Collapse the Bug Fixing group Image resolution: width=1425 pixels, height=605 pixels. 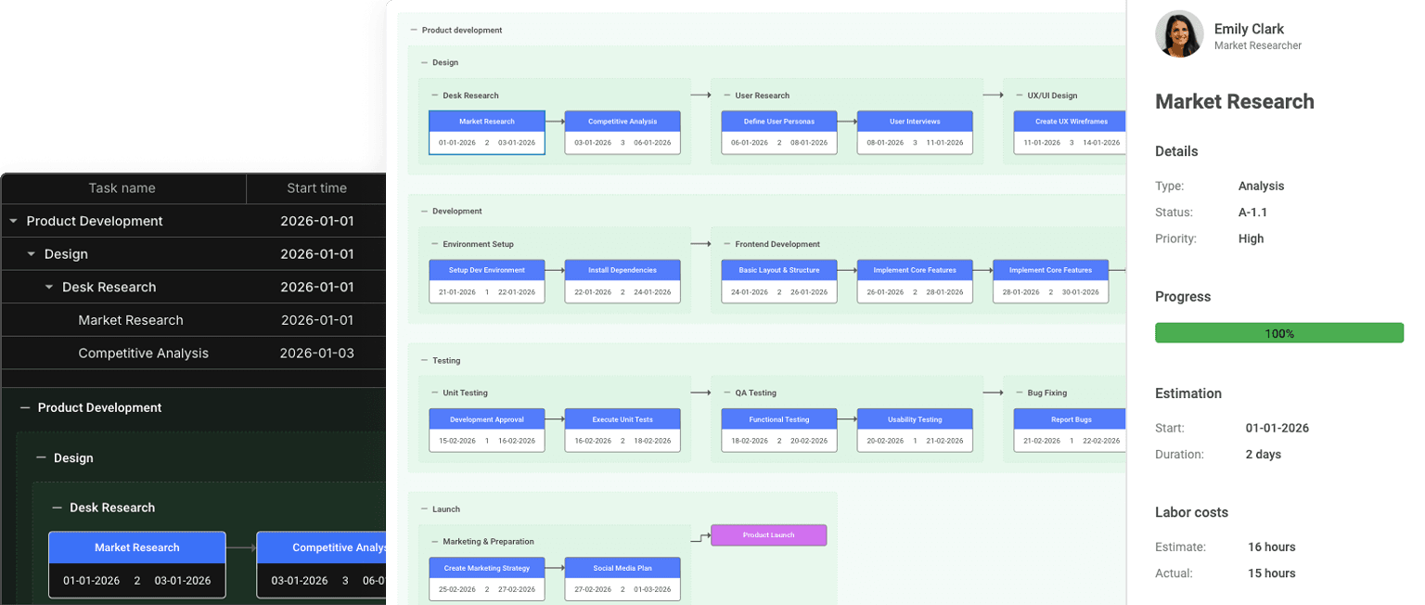coord(1019,393)
